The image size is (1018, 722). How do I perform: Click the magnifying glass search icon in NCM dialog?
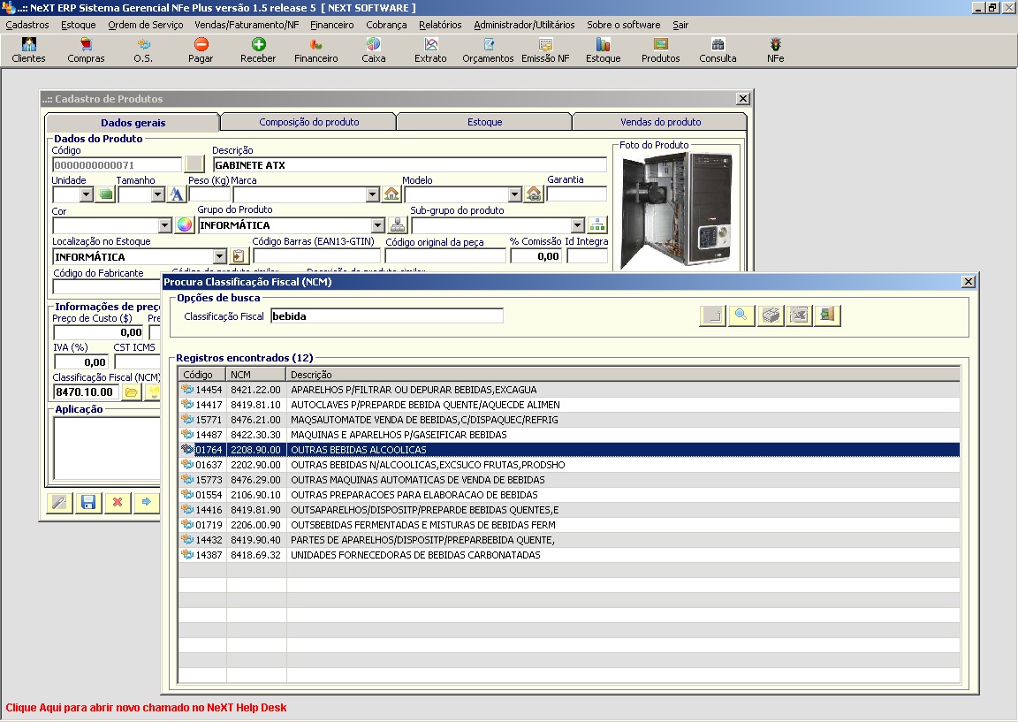pyautogui.click(x=741, y=315)
